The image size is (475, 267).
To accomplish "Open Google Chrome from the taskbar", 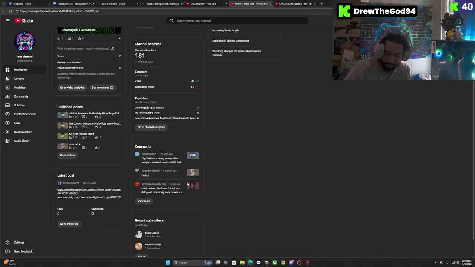I will [x=283, y=263].
